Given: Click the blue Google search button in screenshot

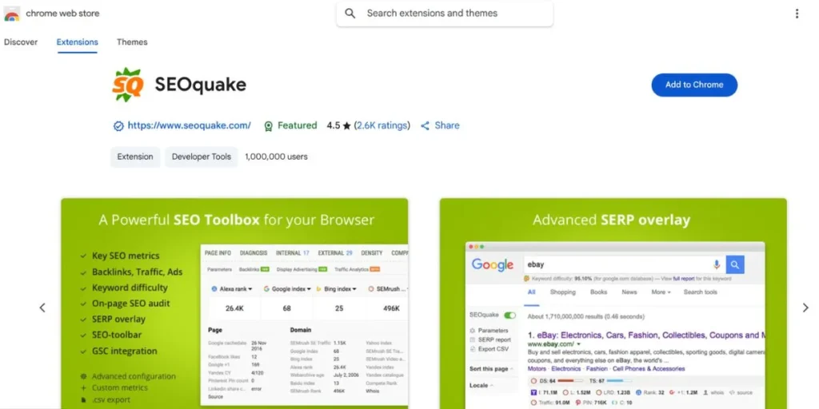Looking at the screenshot, I should pos(735,264).
